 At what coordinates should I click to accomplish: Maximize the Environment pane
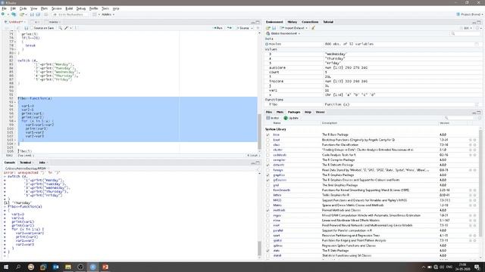tap(479, 22)
